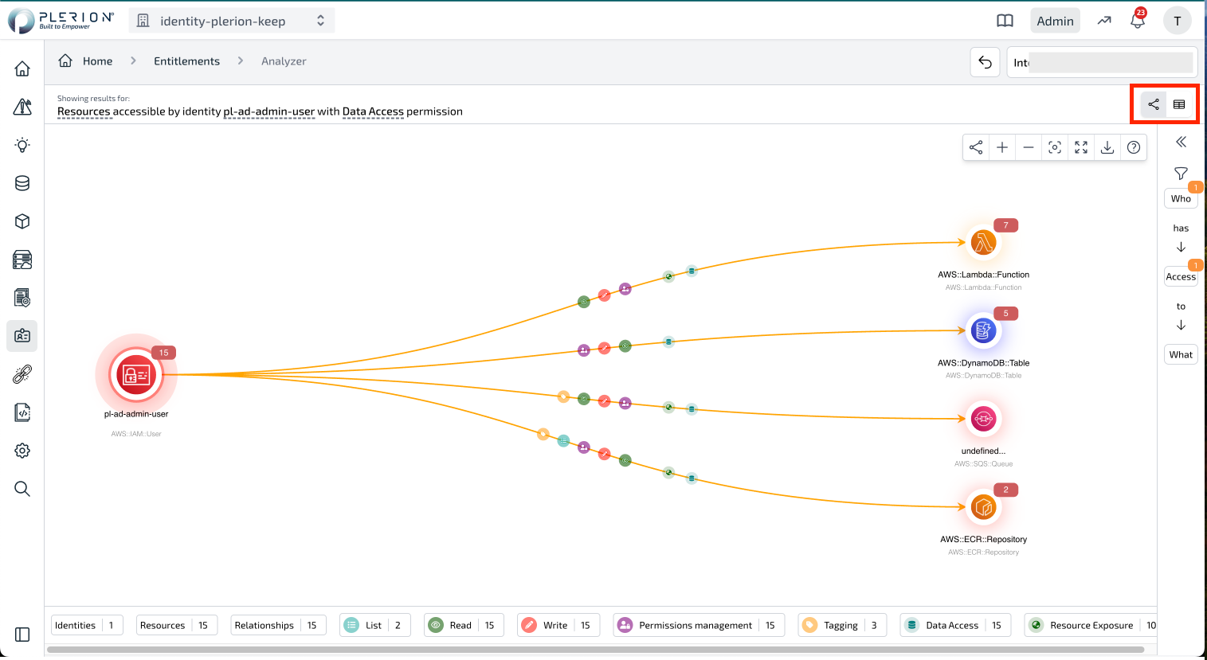Open the server stack icon in the sidebar
Viewport: 1207px width, 660px height.
(22, 260)
